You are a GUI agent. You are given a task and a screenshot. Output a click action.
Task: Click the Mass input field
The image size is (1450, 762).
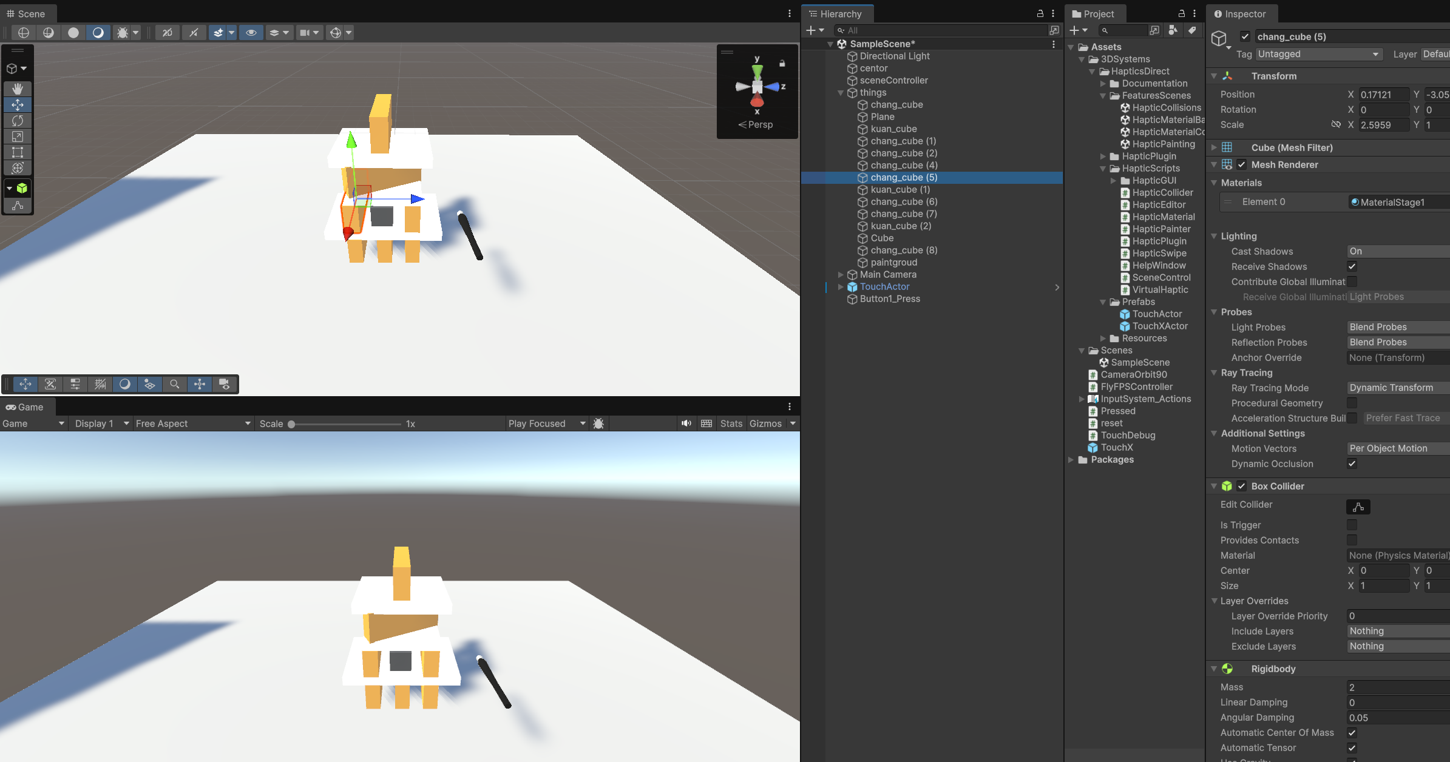[1398, 687]
